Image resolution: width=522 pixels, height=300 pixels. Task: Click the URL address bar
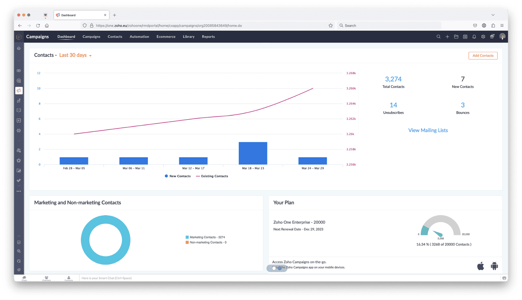click(x=207, y=25)
